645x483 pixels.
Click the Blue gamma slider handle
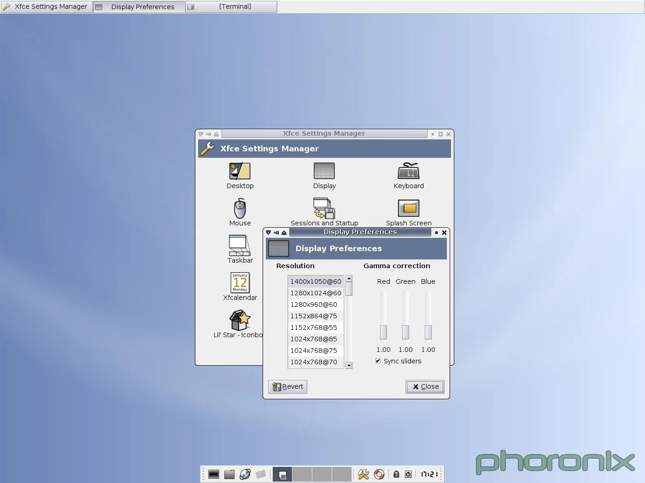[x=428, y=332]
